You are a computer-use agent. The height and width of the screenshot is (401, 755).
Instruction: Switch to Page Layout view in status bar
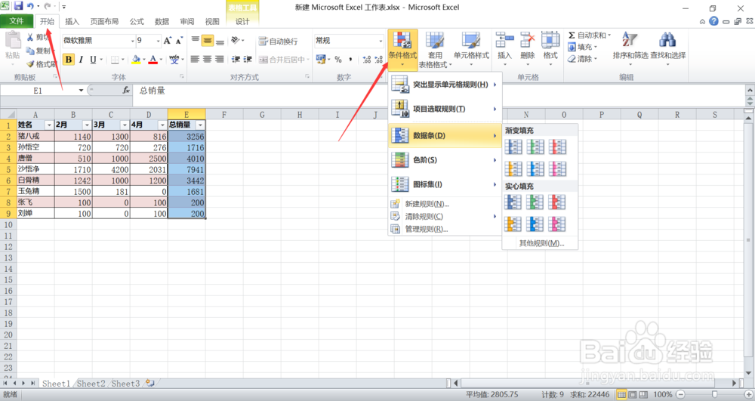(x=633, y=395)
